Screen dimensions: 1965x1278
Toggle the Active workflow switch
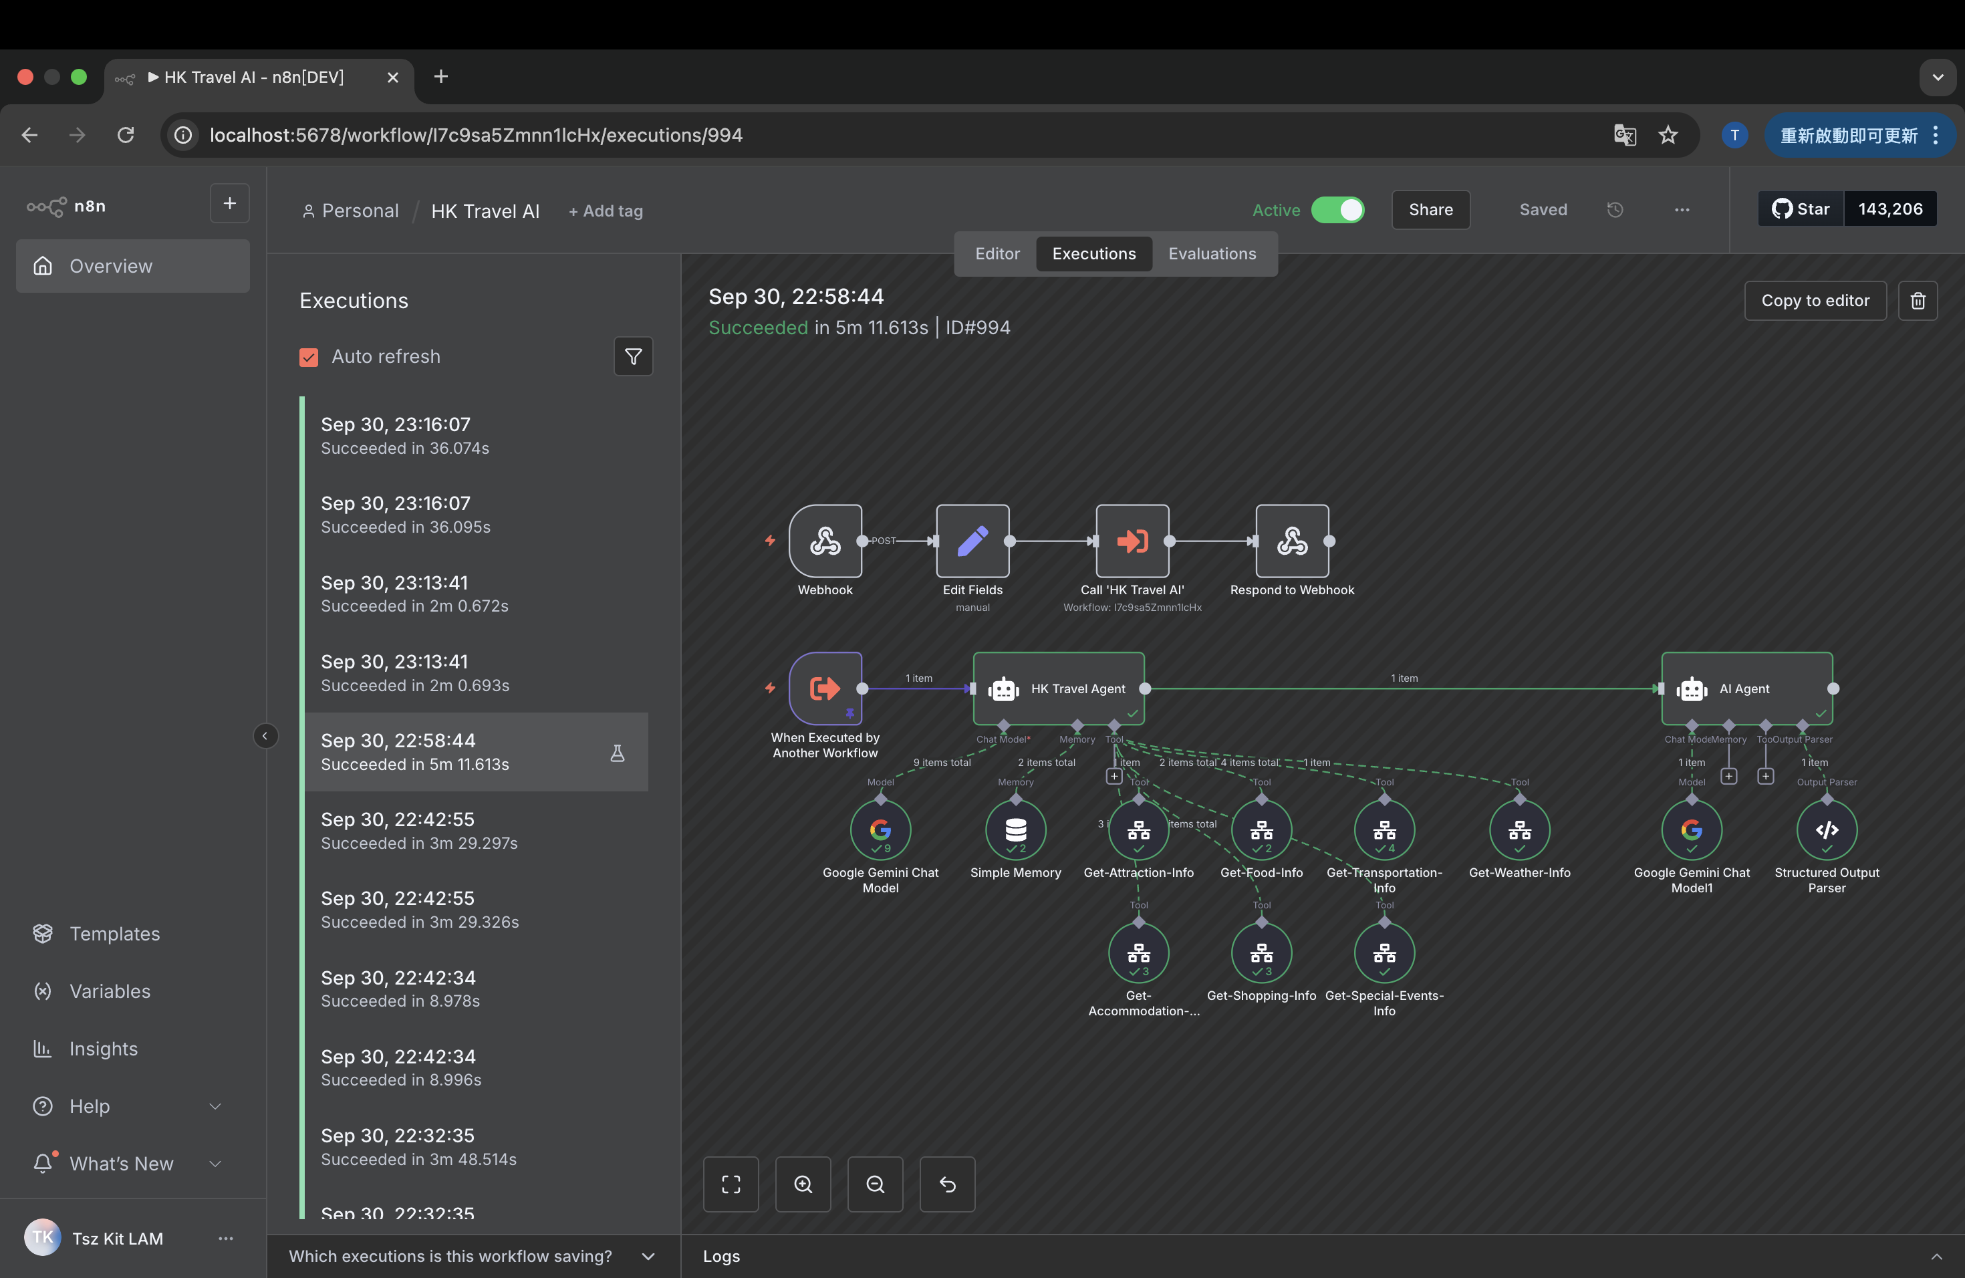(1337, 210)
